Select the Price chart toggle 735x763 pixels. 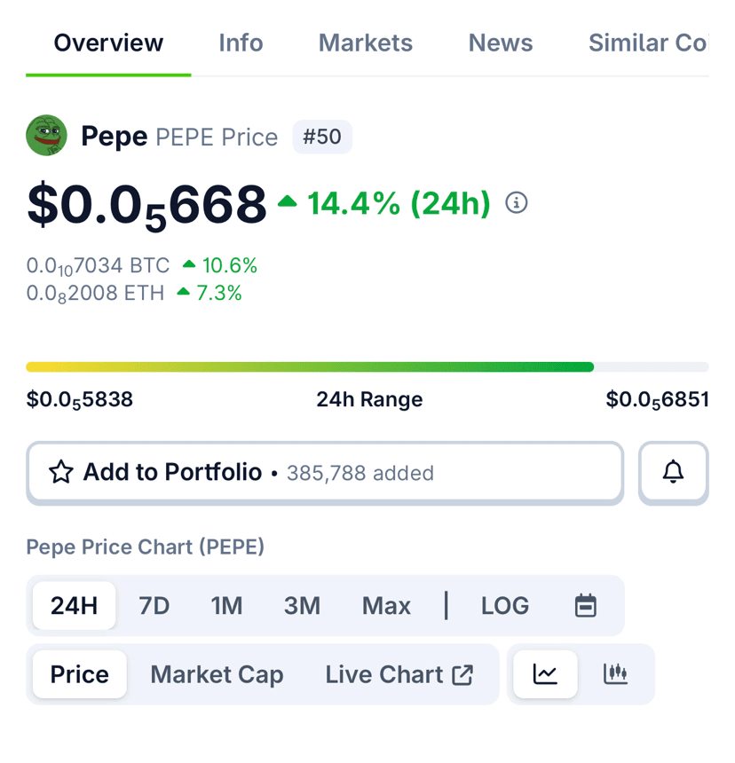click(80, 674)
